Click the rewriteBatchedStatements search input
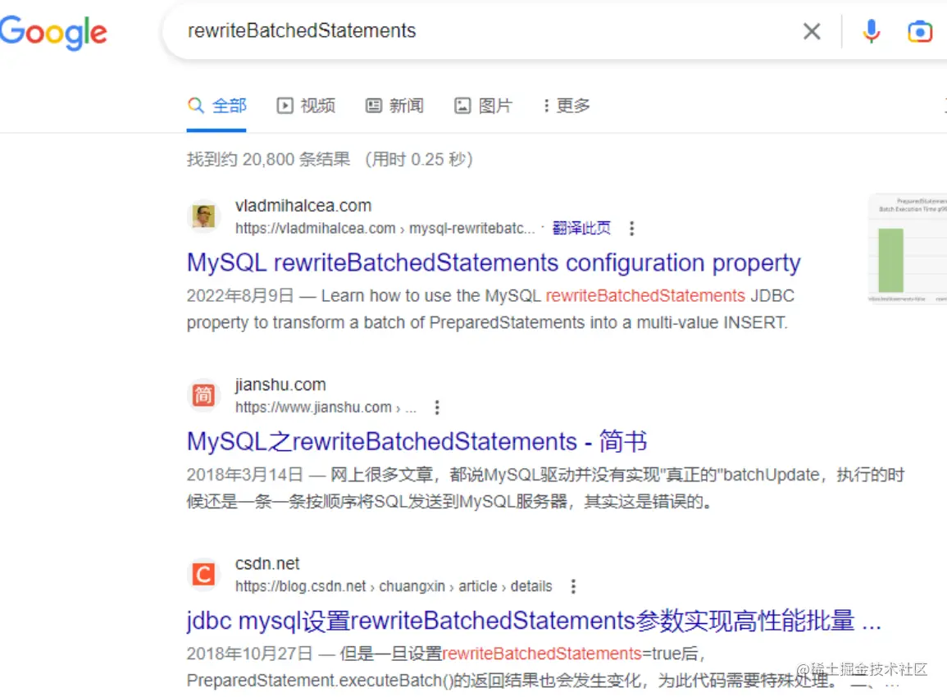The height and width of the screenshot is (697, 947). [483, 31]
